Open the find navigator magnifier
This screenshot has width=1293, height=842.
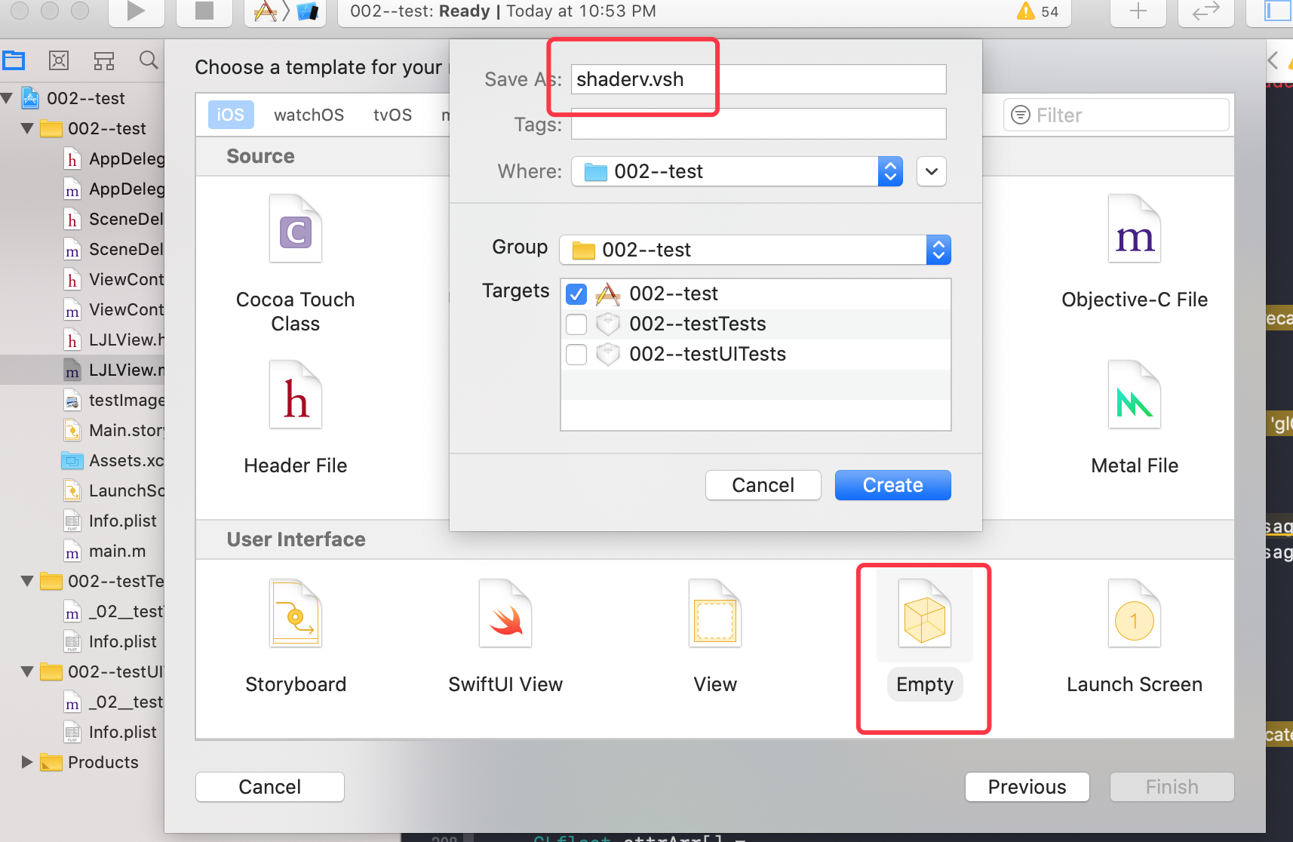click(x=149, y=60)
